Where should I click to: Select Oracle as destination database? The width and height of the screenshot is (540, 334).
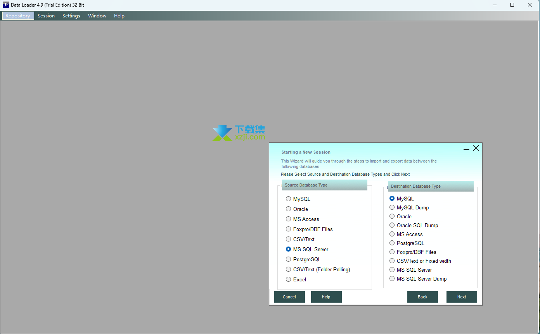[x=400, y=216]
